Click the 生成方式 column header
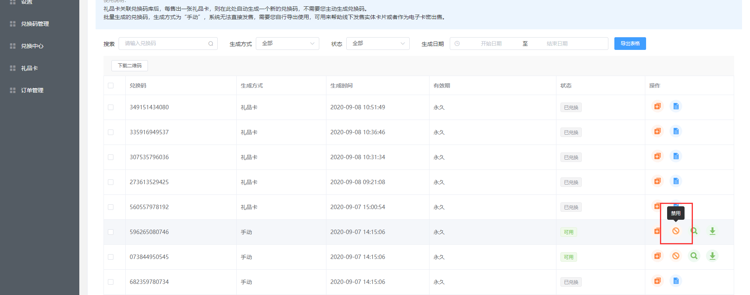The width and height of the screenshot is (750, 295). pyautogui.click(x=251, y=86)
